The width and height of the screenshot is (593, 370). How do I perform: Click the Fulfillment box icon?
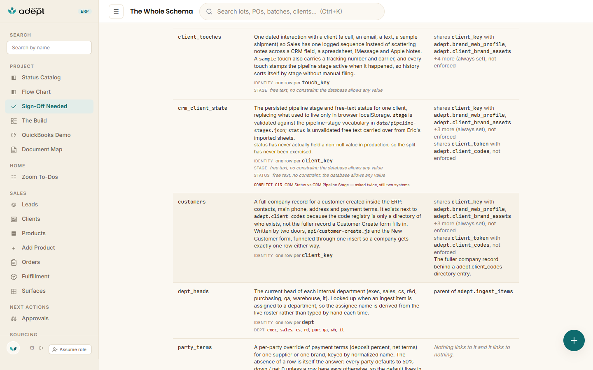(x=14, y=277)
